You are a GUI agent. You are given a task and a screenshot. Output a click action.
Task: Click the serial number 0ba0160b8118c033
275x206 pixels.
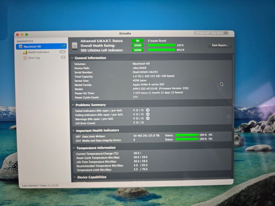pos(145,72)
